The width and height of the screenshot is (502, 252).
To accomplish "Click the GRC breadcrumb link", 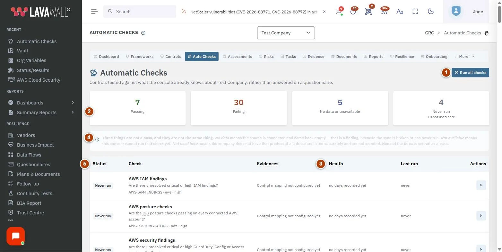I will [429, 33].
